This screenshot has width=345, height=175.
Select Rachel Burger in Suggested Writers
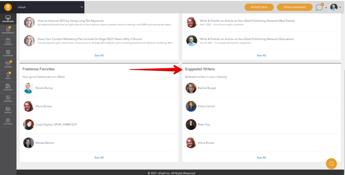[207, 88]
